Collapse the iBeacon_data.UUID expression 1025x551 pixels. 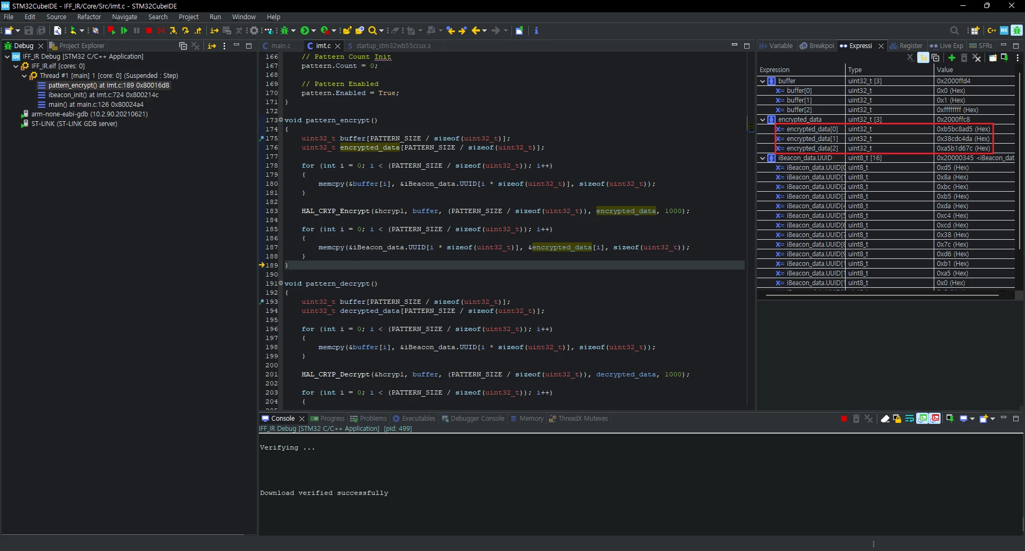point(762,158)
